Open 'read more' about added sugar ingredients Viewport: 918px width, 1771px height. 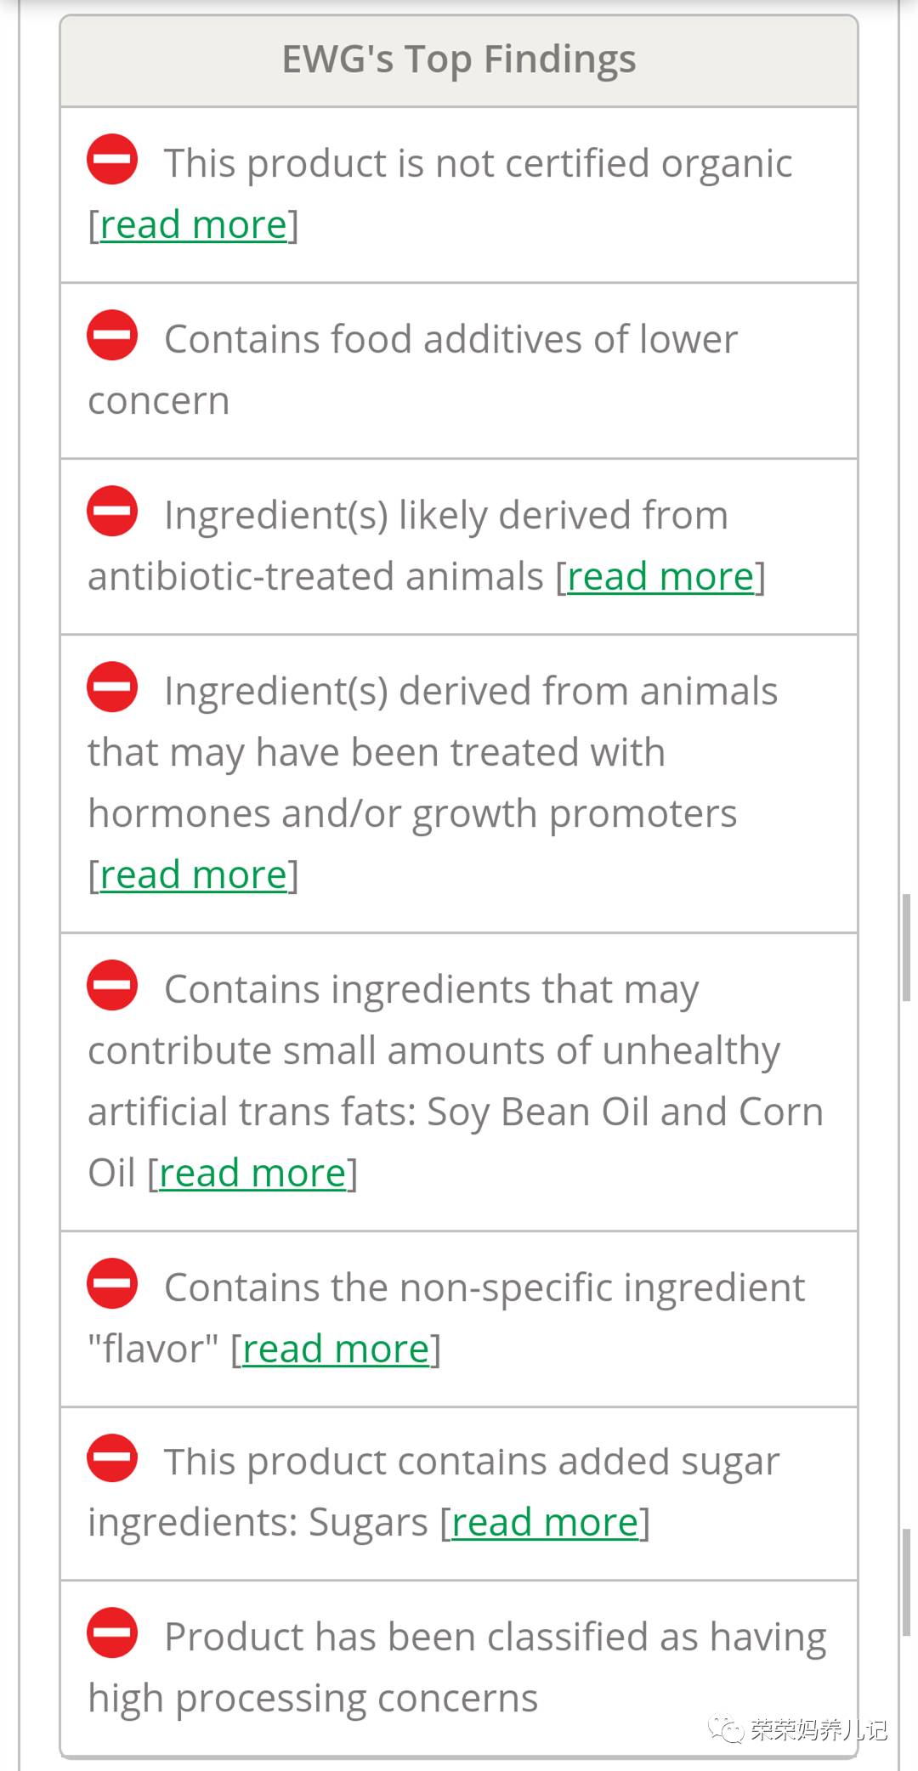click(545, 1523)
